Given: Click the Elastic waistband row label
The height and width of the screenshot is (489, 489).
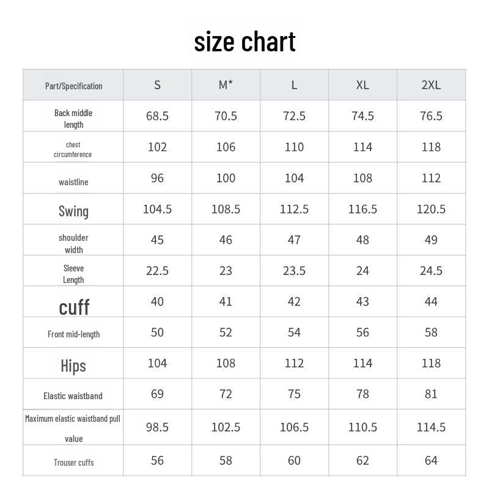Looking at the screenshot, I should [x=73, y=396].
